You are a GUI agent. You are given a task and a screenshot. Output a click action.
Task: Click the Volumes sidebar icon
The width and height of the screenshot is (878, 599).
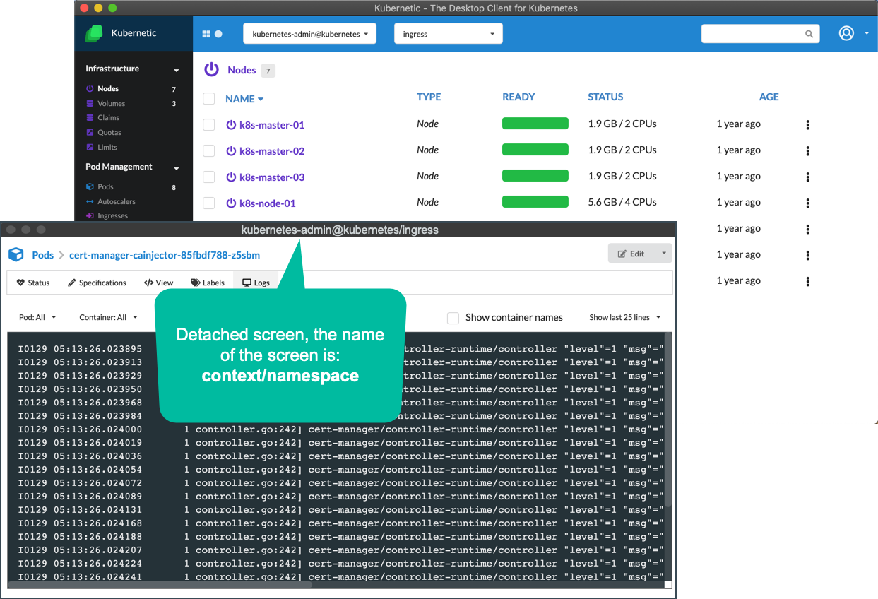[x=90, y=103]
